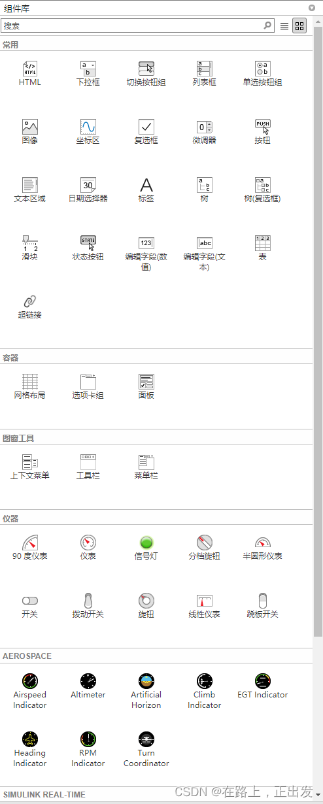Choose the 切换按钮组 toggle button group
Viewport: 323px width, 804px height.
(x=146, y=69)
